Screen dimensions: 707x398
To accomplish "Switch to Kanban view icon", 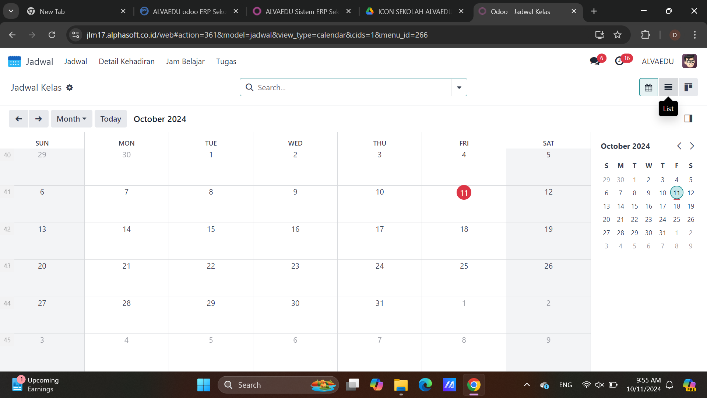I will coord(688,87).
